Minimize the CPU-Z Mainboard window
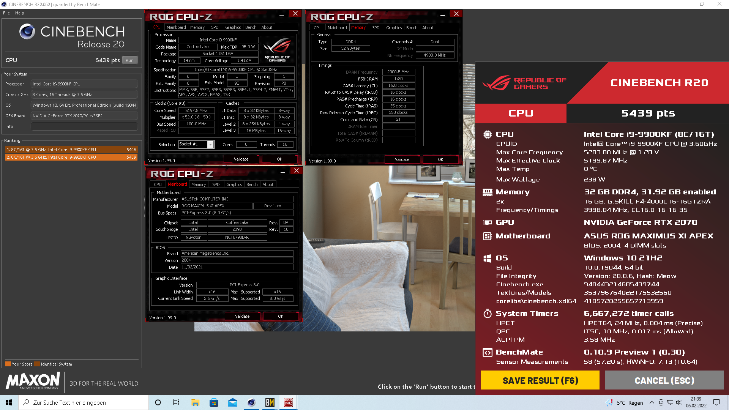Image resolution: width=729 pixels, height=410 pixels. tap(283, 172)
